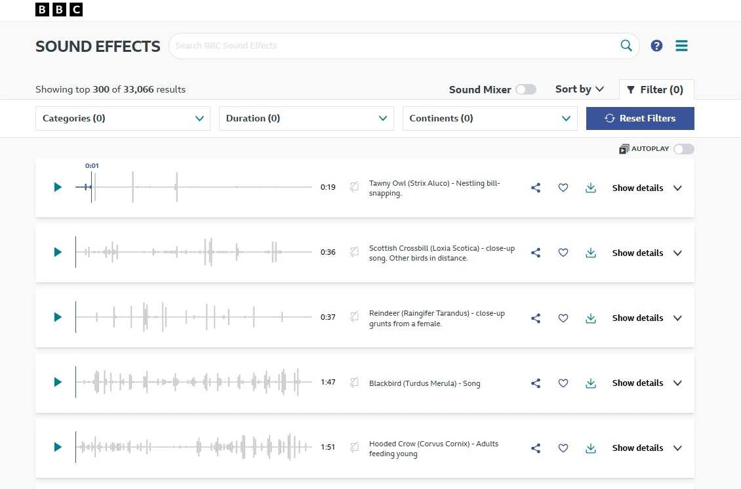The height and width of the screenshot is (489, 741).
Task: Seek within the Tawny Owl waveform
Action: pyautogui.click(x=193, y=187)
